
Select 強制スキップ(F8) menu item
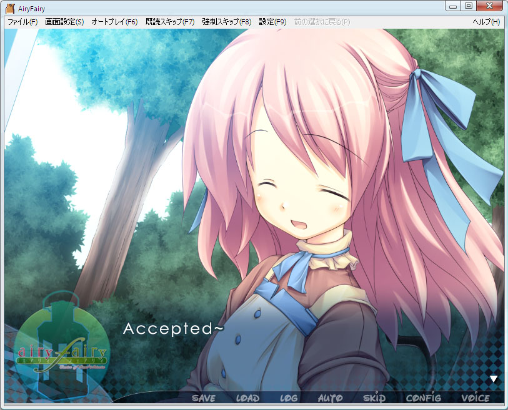tap(226, 22)
